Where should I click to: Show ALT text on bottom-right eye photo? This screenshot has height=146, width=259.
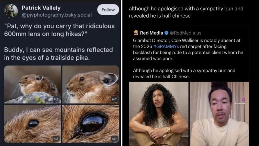(114, 139)
